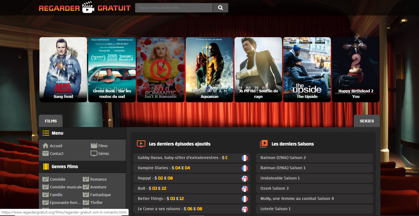The width and height of the screenshot is (419, 216).
Task: Open Batman (1966) Saison 2
Action: pos(314,158)
